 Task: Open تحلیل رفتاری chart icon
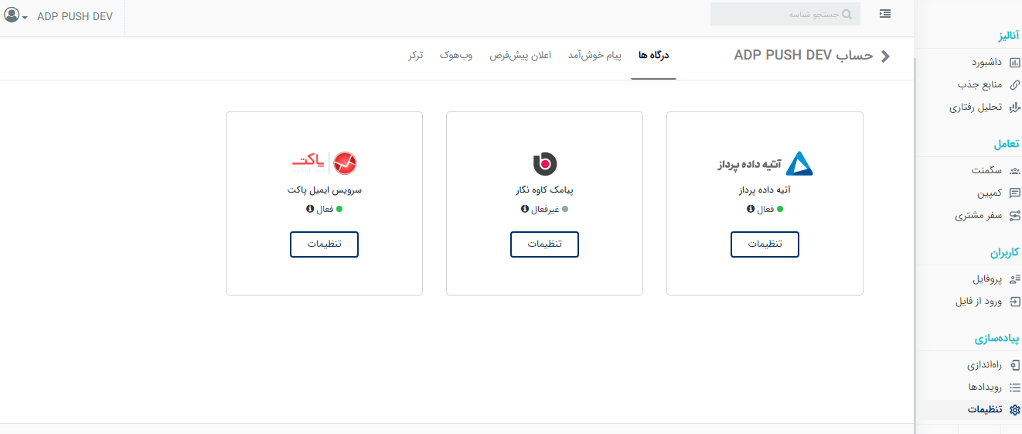[x=1014, y=108]
